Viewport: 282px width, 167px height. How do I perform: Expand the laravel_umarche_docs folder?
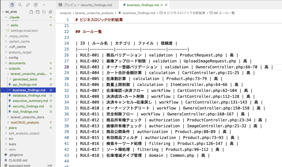click(27, 117)
